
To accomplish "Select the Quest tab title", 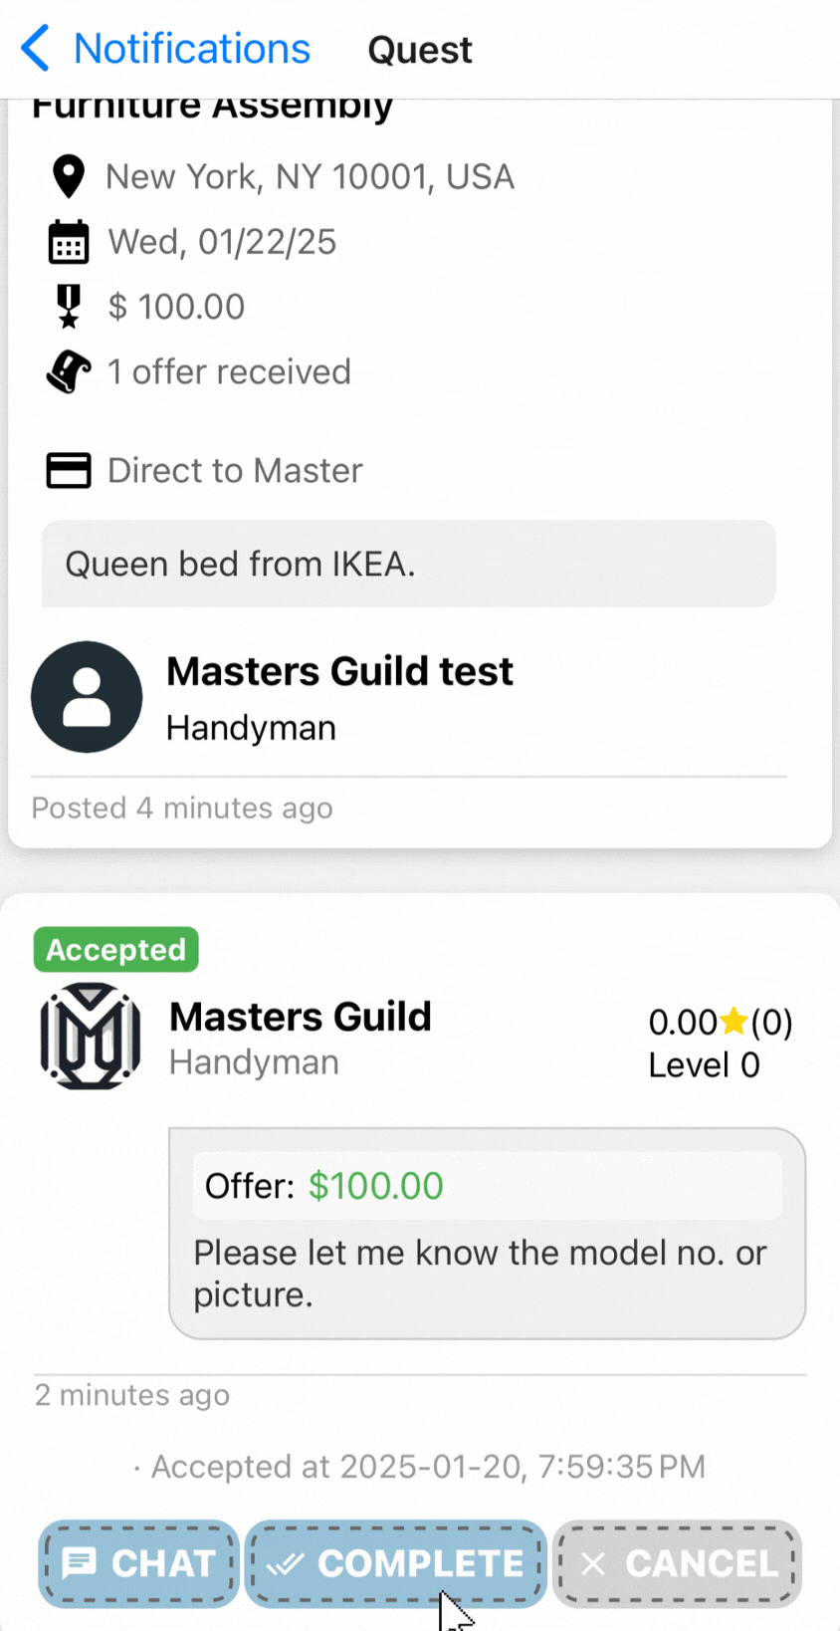I will (420, 49).
